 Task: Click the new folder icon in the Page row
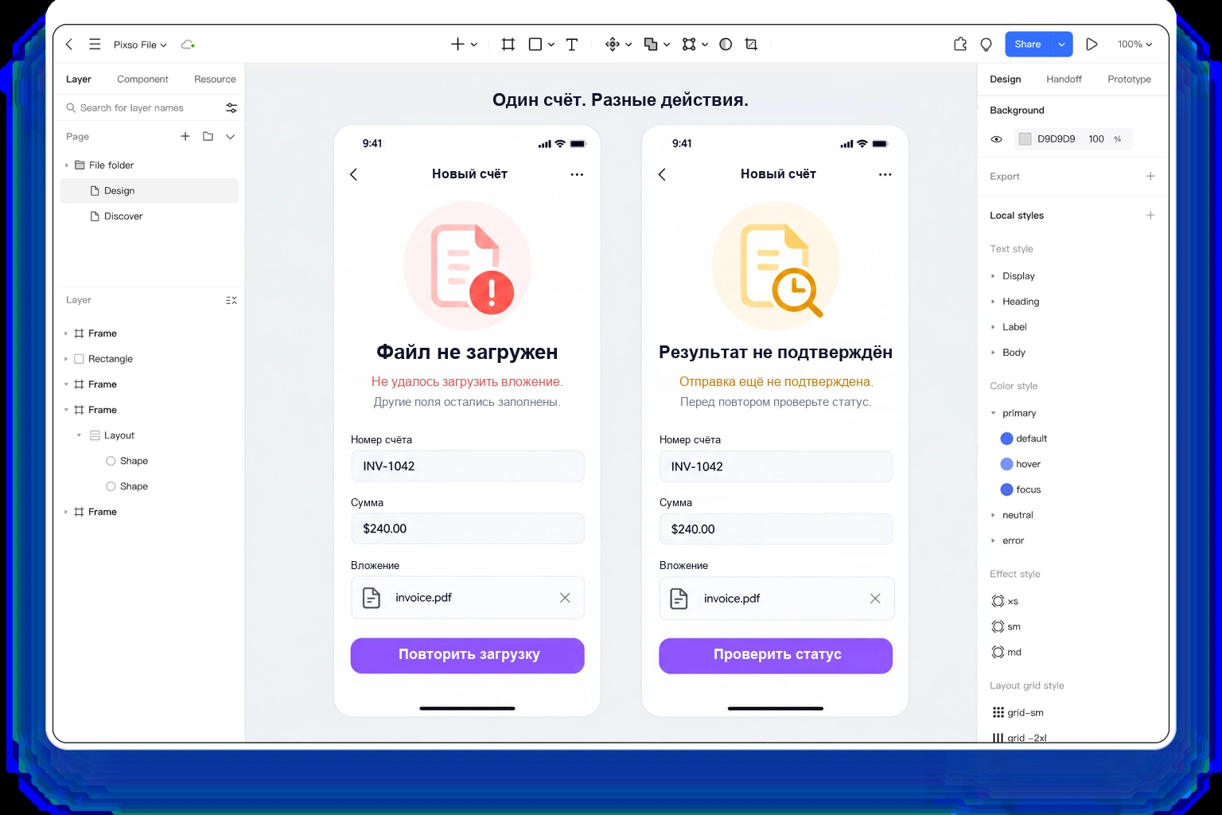tap(208, 136)
